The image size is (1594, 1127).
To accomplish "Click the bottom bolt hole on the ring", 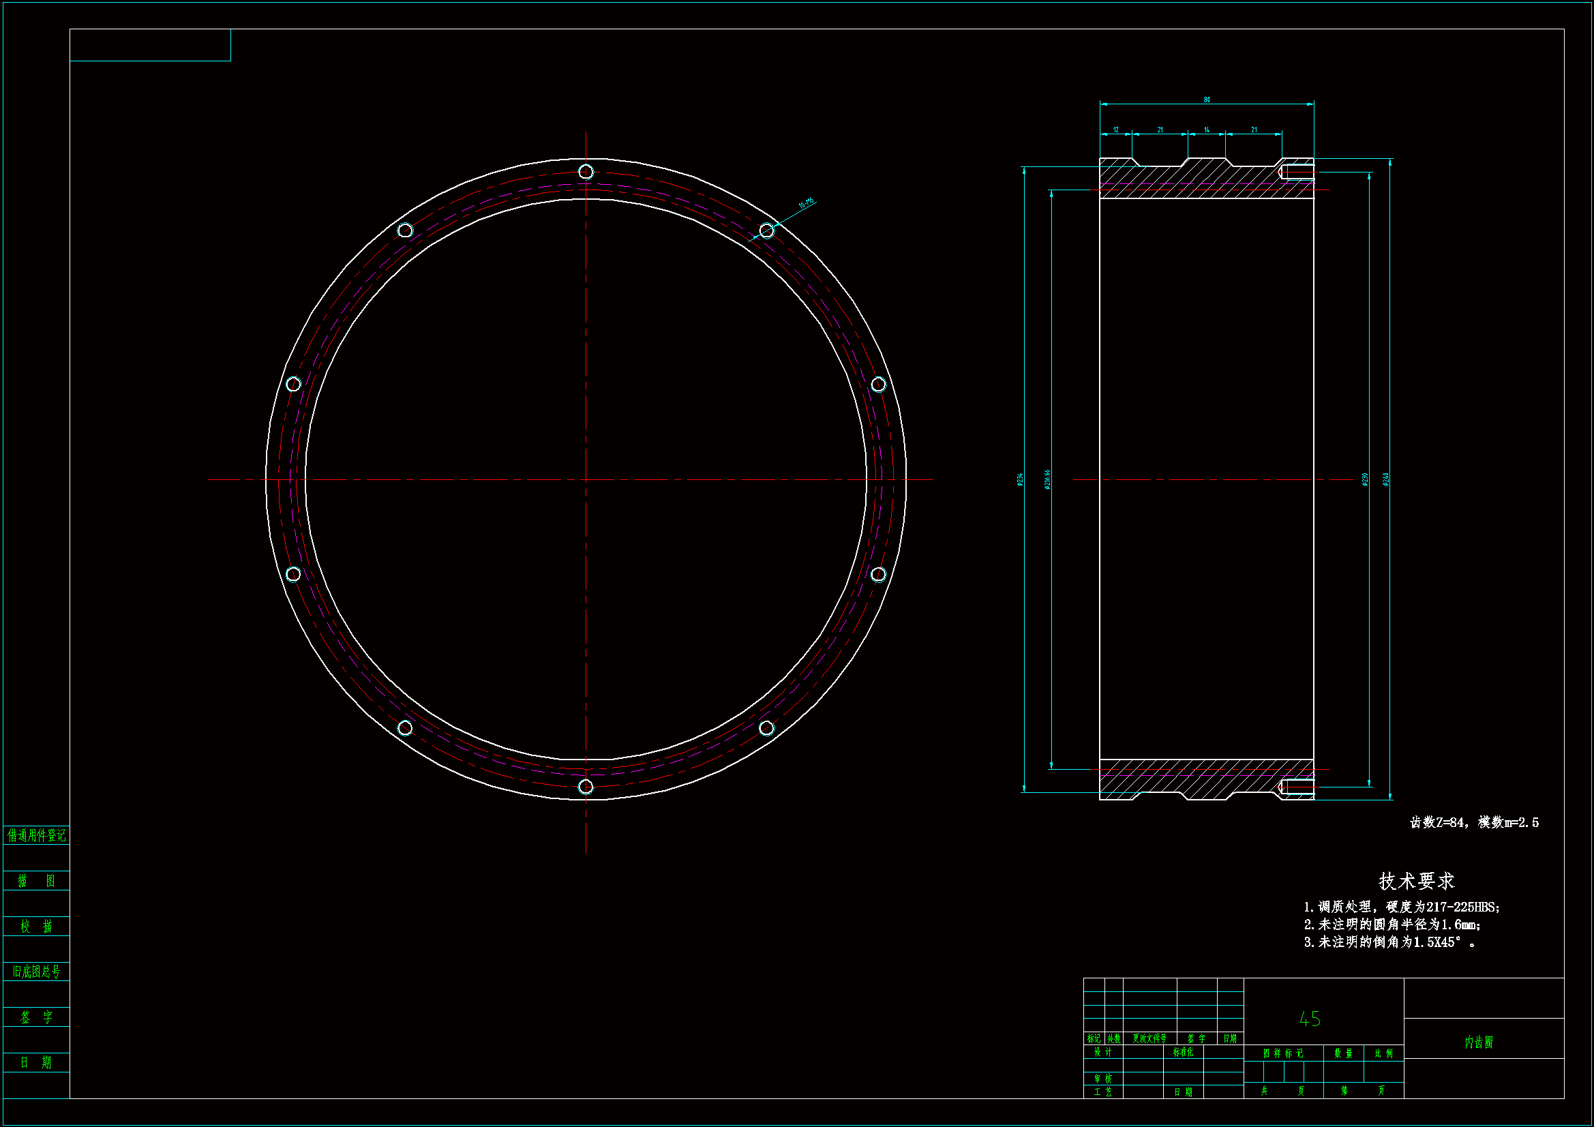I will [585, 786].
